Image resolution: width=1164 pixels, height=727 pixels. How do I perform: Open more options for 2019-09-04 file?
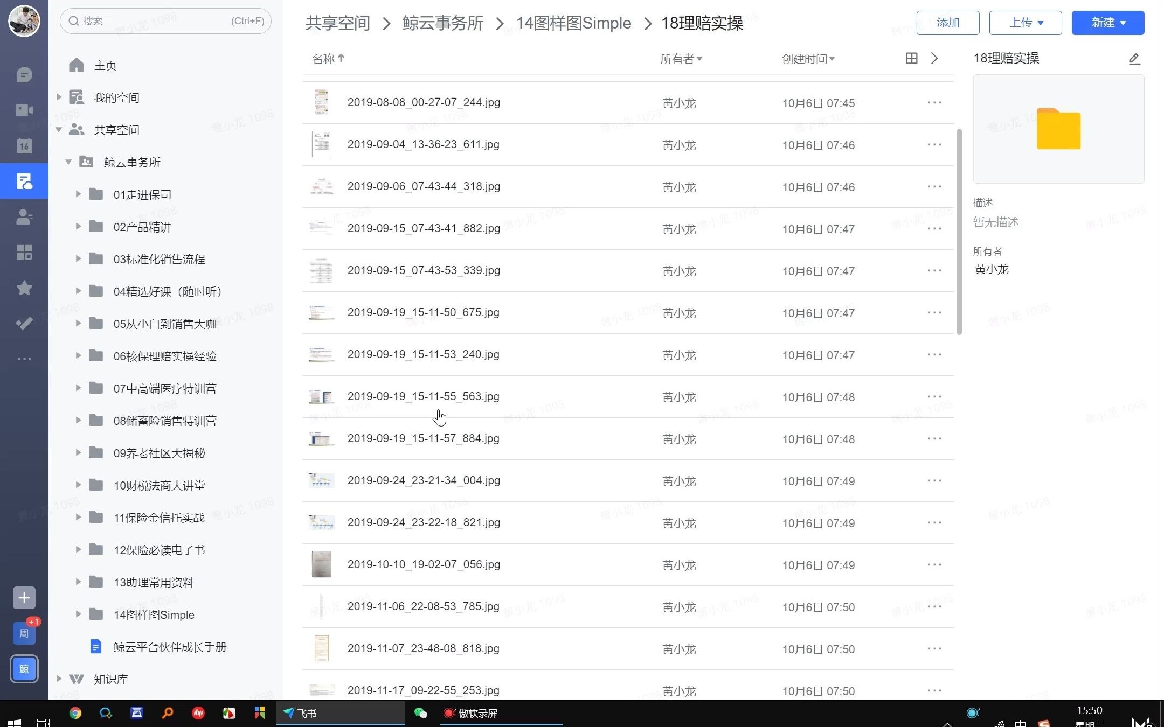(934, 144)
